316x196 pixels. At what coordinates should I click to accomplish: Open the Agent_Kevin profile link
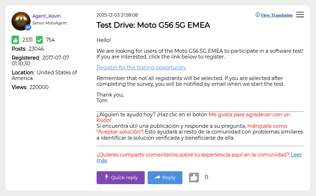(46, 16)
